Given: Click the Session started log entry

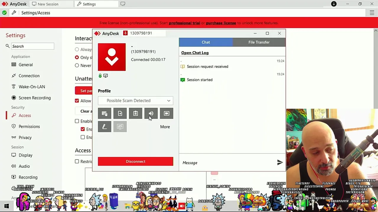Looking at the screenshot, I should click(200, 80).
